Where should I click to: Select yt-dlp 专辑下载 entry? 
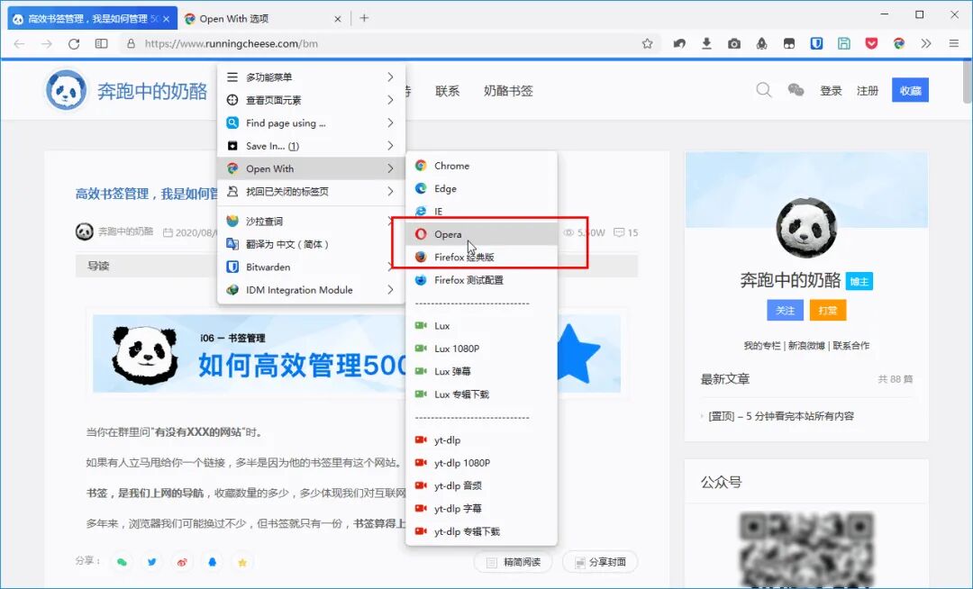point(481,531)
